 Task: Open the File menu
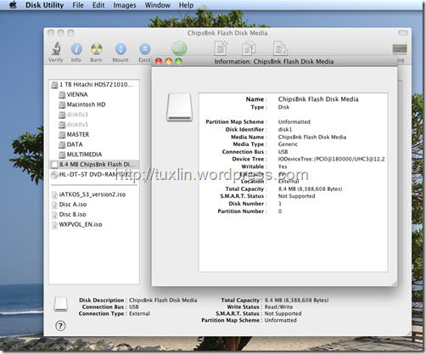tap(78, 5)
